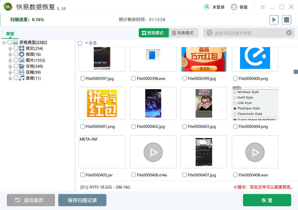
Task: Click the 视频 category icon
Action: tap(22, 54)
